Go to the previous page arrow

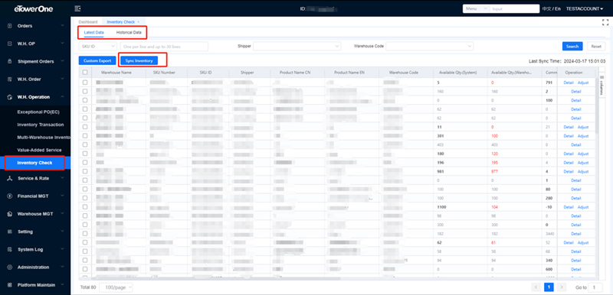coord(536,287)
